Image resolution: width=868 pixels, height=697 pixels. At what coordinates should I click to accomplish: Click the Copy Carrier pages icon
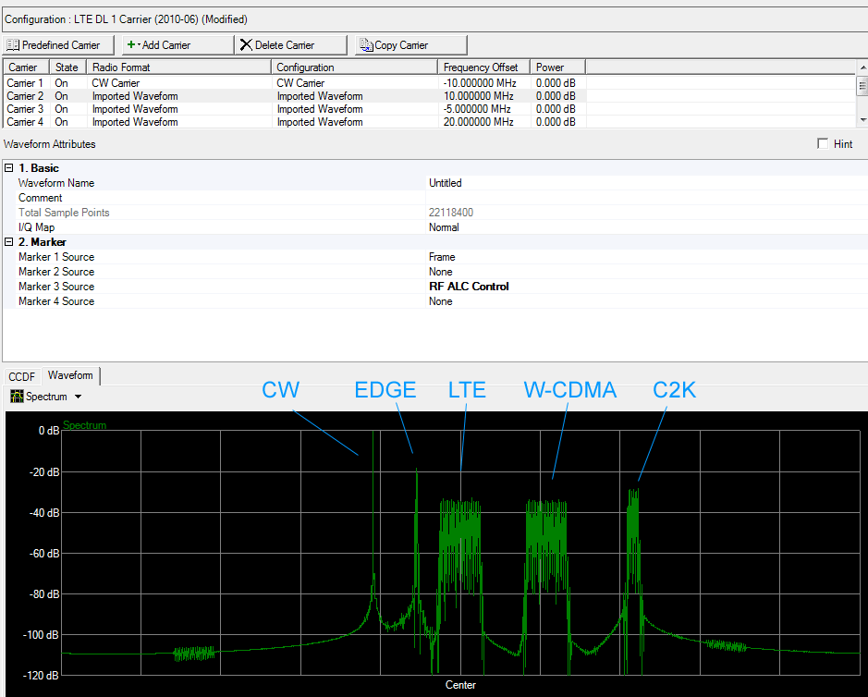[365, 44]
